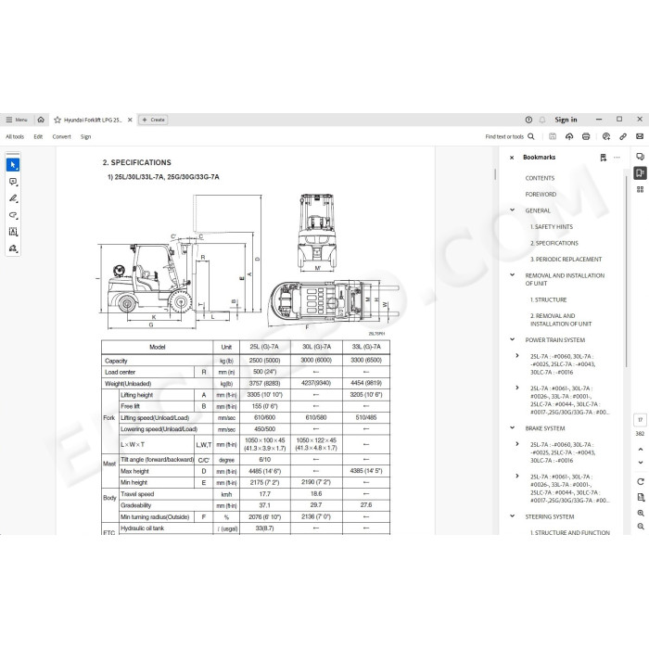Collapse the BRAKE SYSTEM section
Image resolution: width=649 pixels, height=649 pixels.
513,427
